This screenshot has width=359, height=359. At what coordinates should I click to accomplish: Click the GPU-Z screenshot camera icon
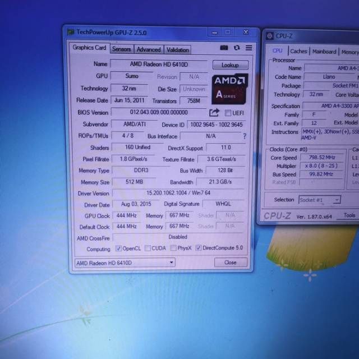coord(224,48)
